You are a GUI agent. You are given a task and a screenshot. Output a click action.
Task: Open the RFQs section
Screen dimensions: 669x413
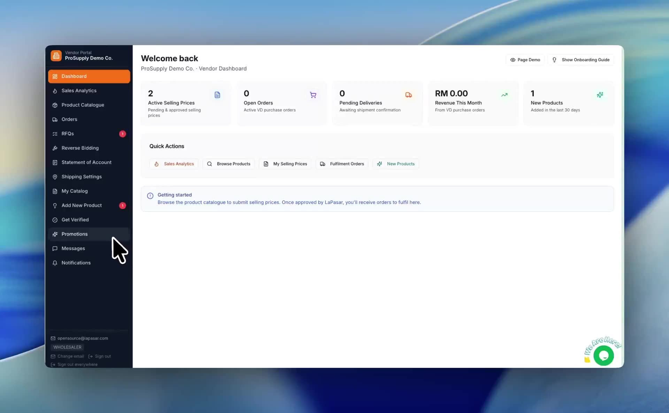point(89,134)
